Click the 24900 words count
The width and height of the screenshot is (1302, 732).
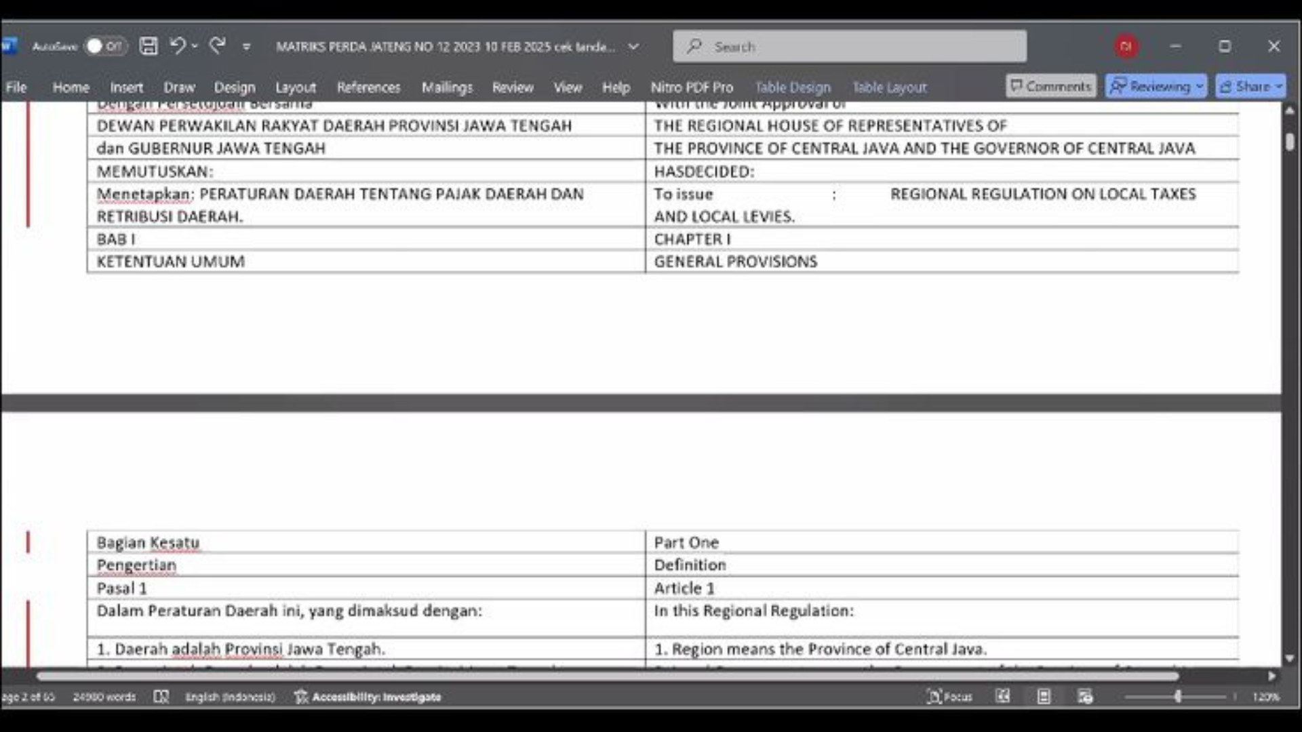pos(104,697)
